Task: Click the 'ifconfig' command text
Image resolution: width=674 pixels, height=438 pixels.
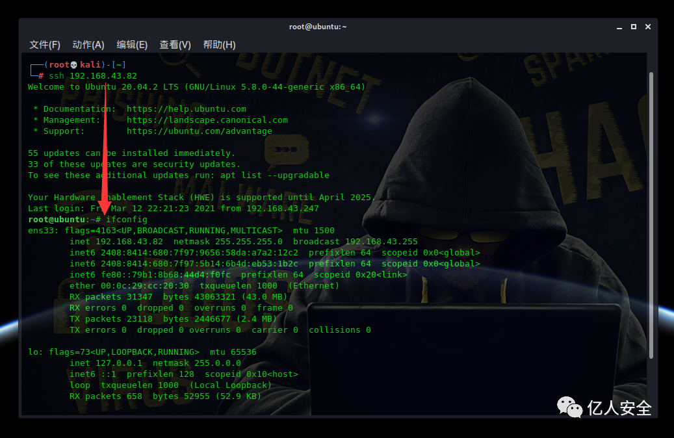Action: (127, 219)
